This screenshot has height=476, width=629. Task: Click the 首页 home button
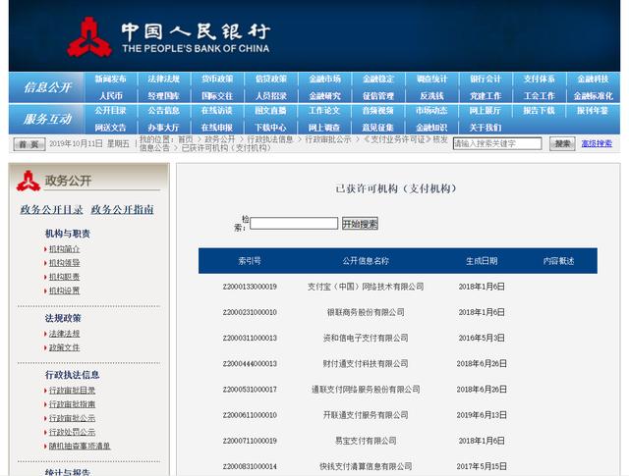tap(29, 144)
